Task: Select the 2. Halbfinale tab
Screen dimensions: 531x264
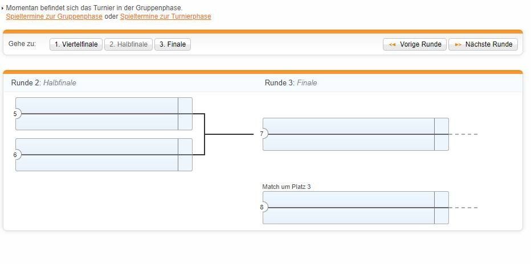Action: 128,44
